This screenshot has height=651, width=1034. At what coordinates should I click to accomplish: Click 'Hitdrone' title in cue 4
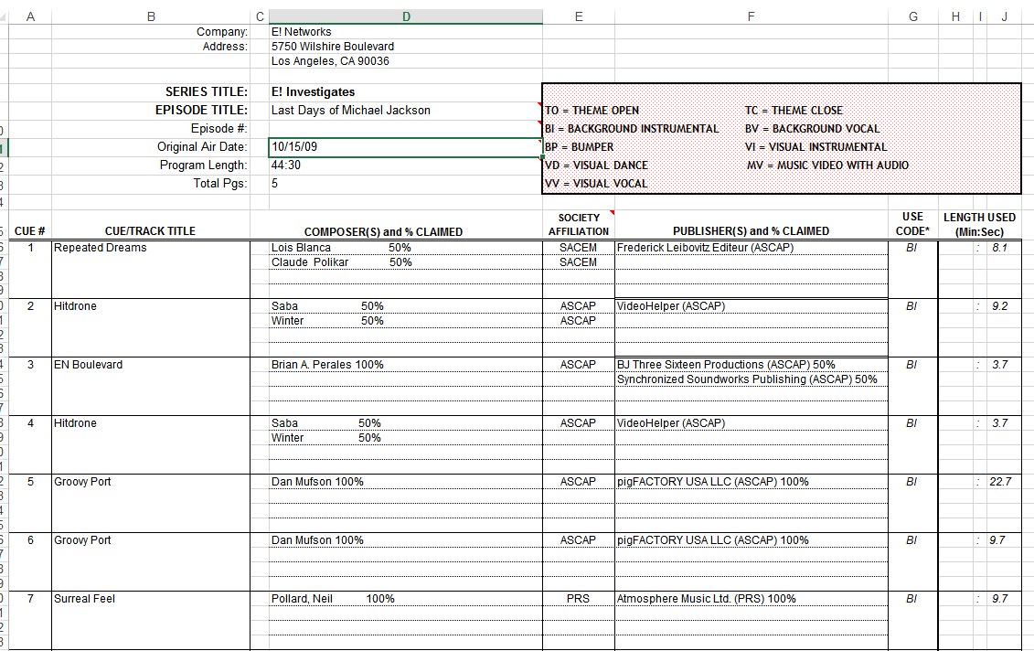coord(75,422)
